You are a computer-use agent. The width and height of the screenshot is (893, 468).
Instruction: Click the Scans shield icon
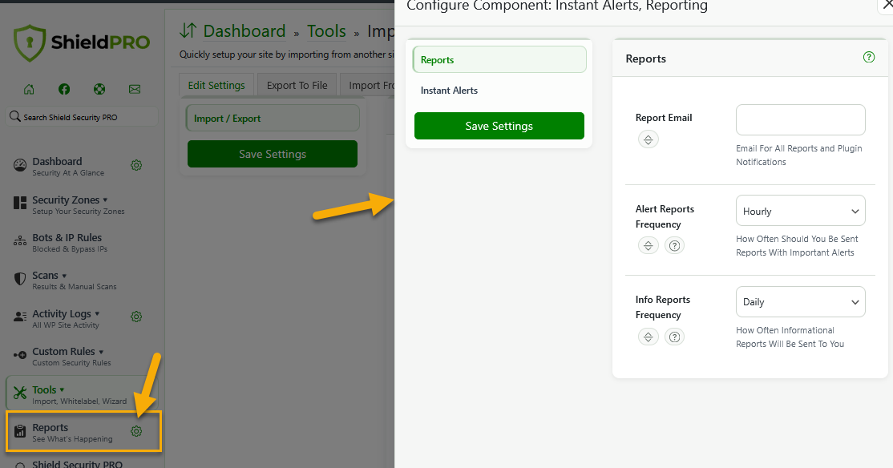[x=20, y=279]
